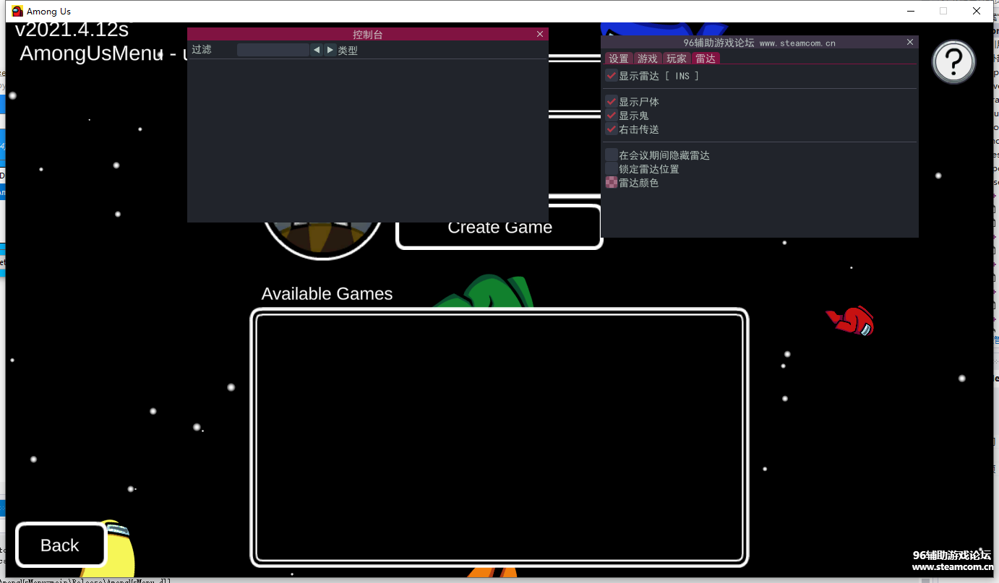Image resolution: width=999 pixels, height=583 pixels.
Task: Focus the 过滤 filter input field
Action: pos(273,50)
